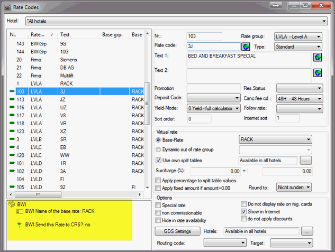Viewport: 335px width, 252px height.
Task: Enable the Special rate option
Action: click(159, 205)
